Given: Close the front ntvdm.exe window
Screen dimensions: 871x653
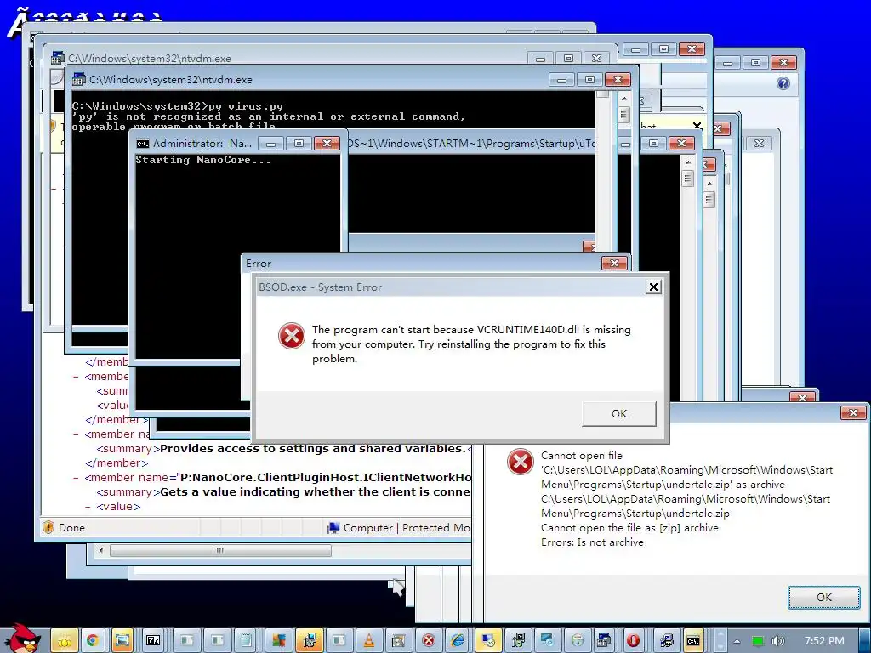Looking at the screenshot, I should [618, 79].
